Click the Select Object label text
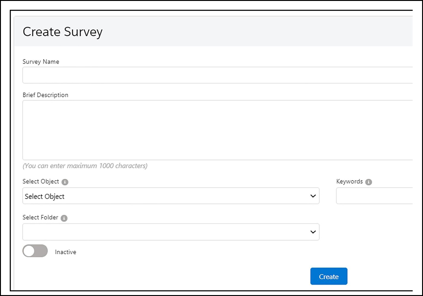The image size is (423, 296). 41,182
